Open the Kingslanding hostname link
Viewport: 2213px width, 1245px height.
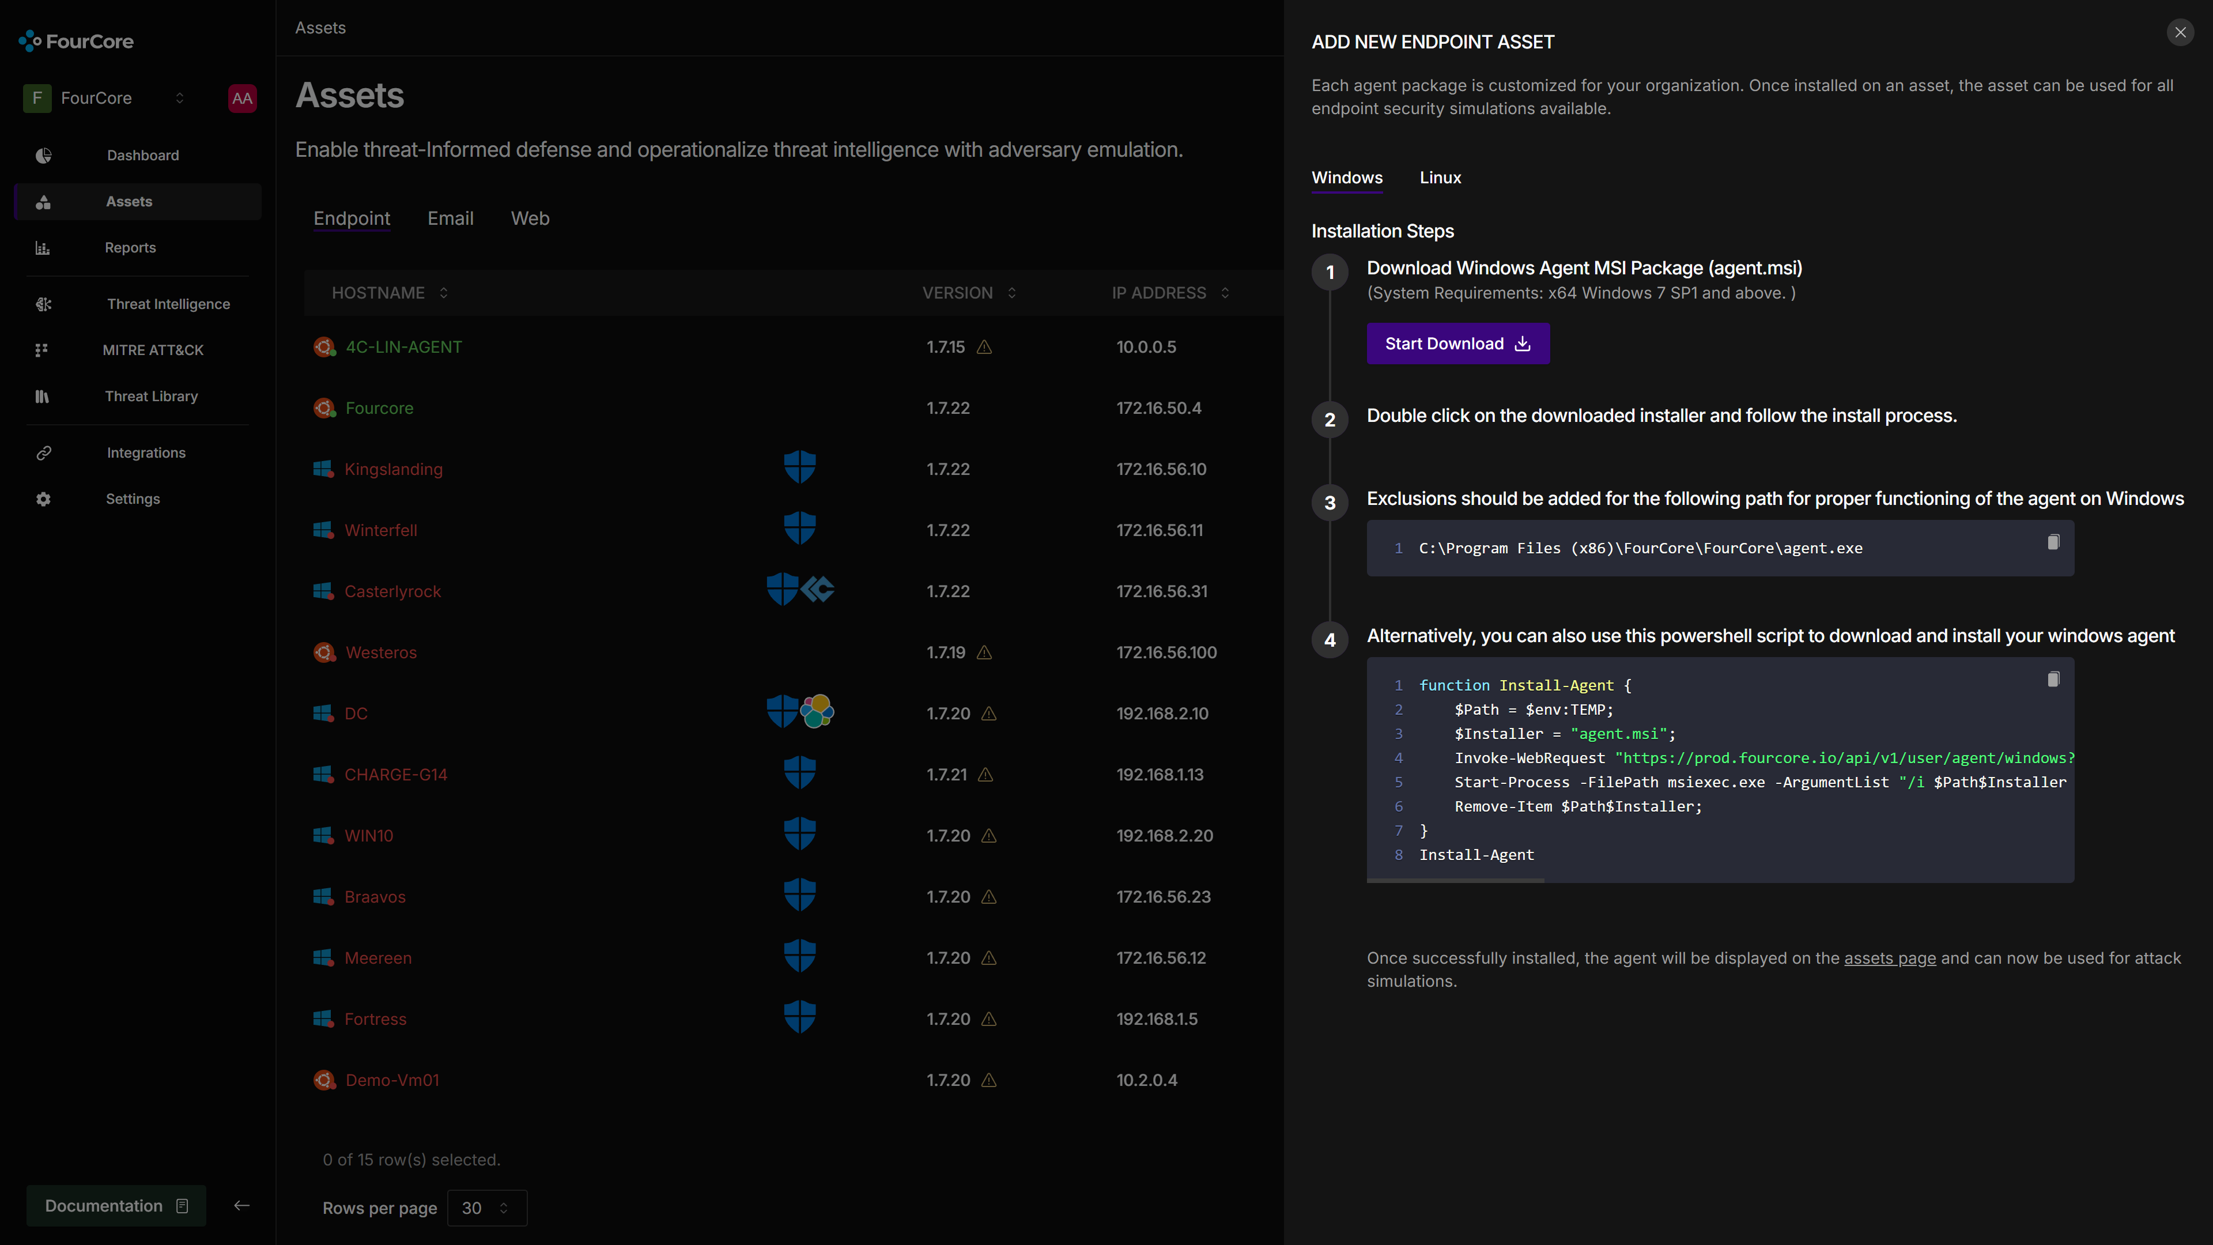394,469
